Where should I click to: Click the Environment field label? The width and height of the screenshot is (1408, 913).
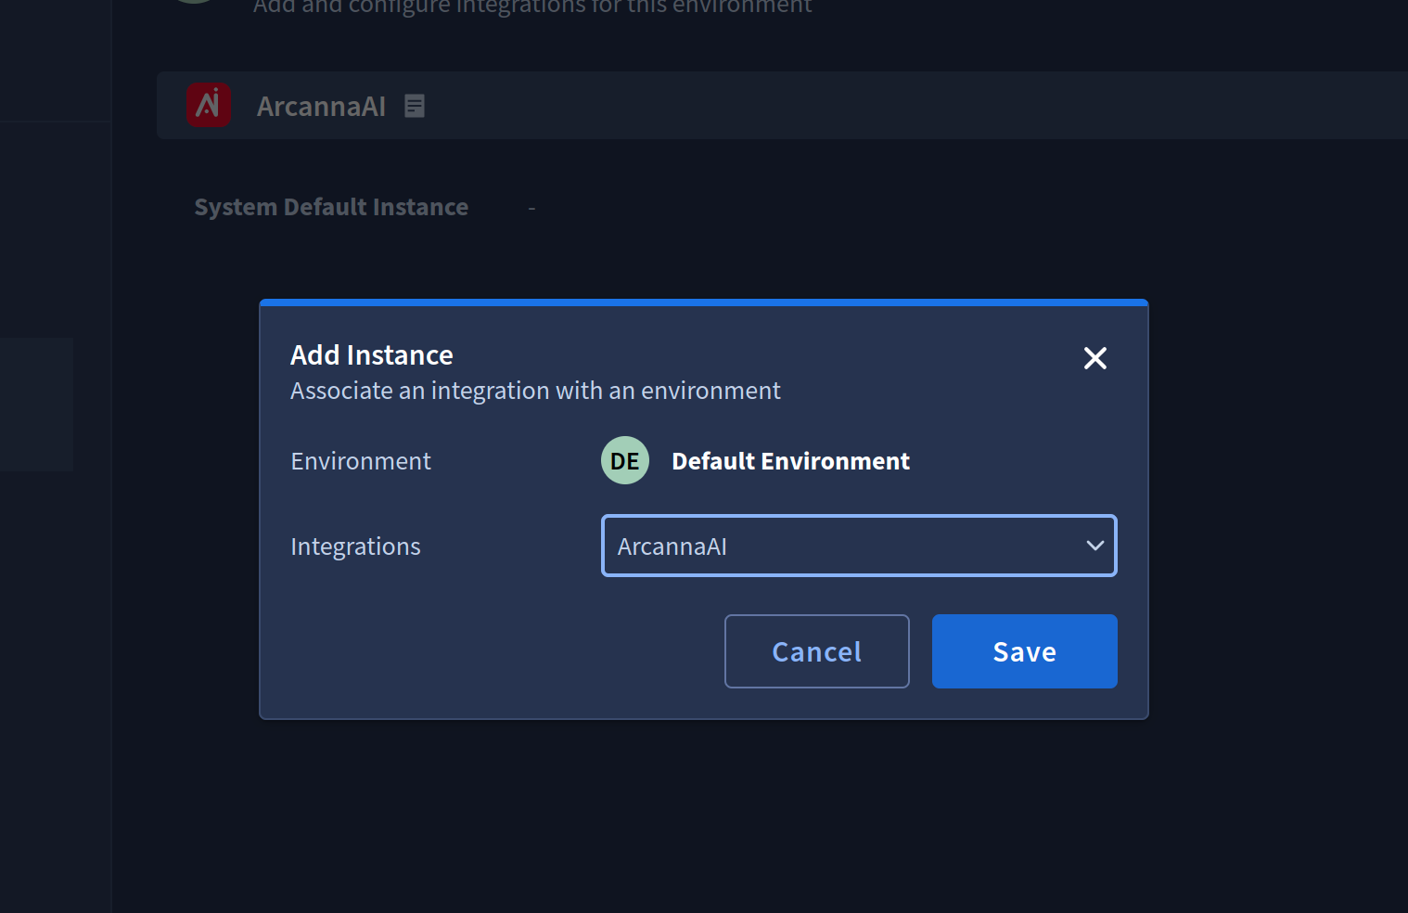tap(361, 461)
